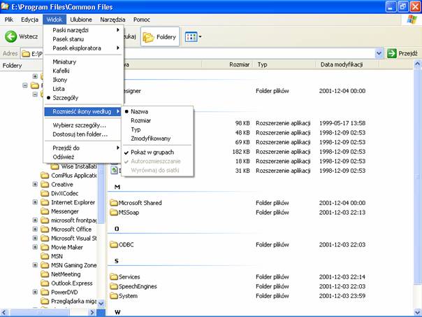
Task: Expand the microsoft frontpage tree node
Action: tap(35, 220)
